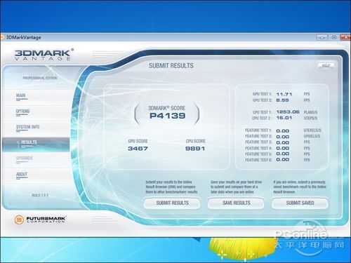The width and height of the screenshot is (351, 263).
Task: Click the 3DMark Vantage logo
Action: [x=44, y=55]
